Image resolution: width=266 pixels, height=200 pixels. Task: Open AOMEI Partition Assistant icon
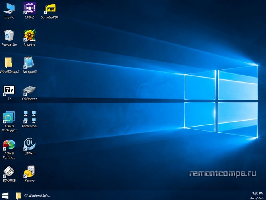pos(9,145)
